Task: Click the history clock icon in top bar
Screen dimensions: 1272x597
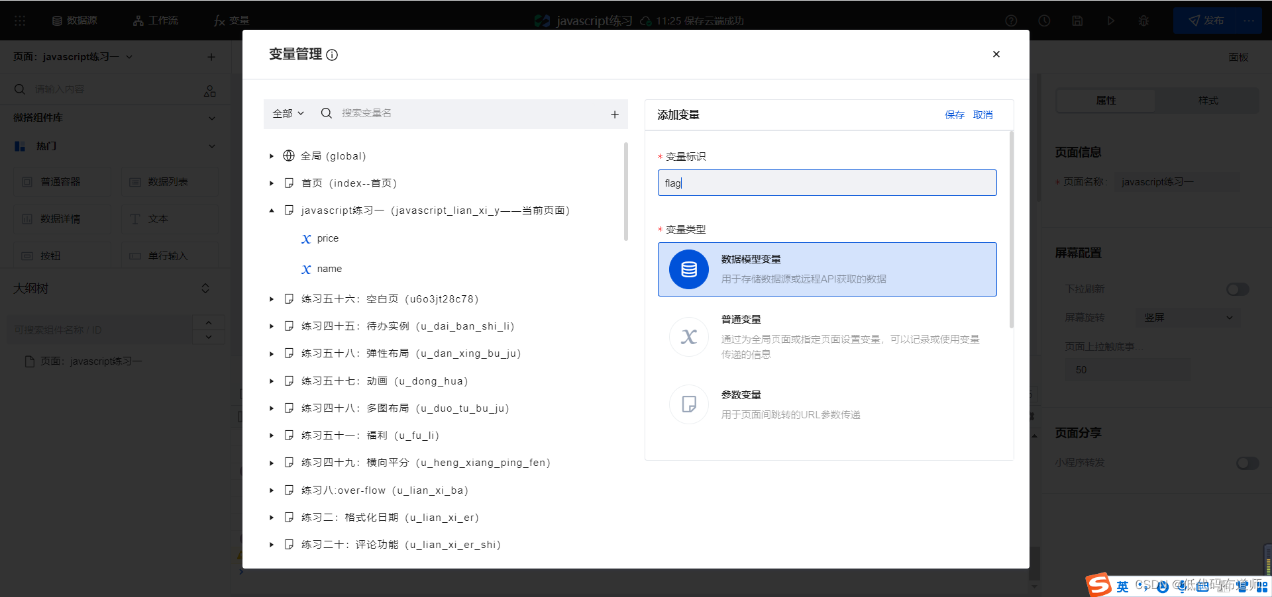Action: coord(1044,21)
